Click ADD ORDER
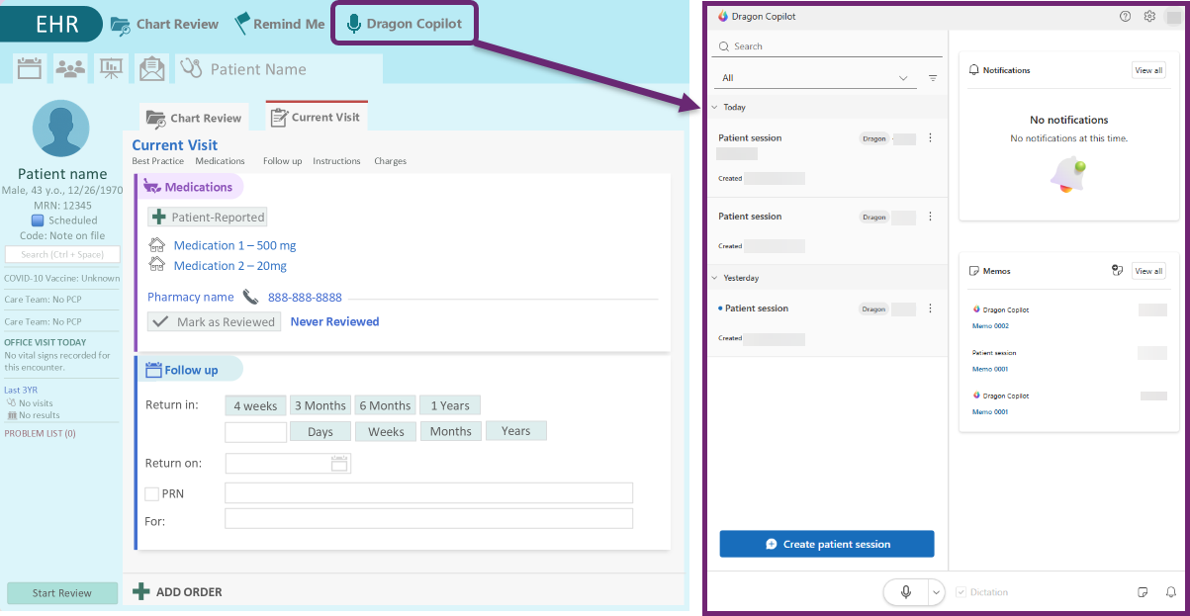 coord(178,592)
